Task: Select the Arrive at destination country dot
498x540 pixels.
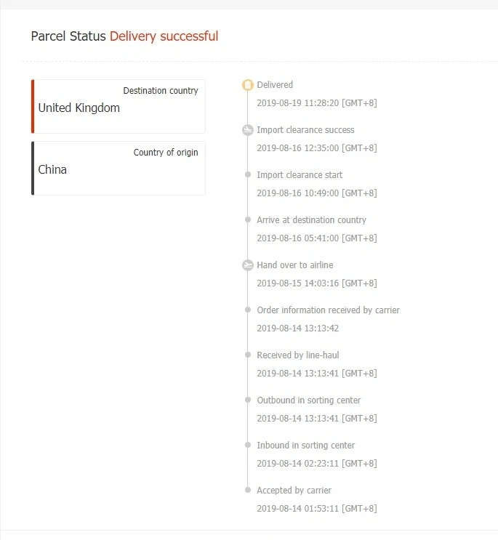Action: pos(248,220)
